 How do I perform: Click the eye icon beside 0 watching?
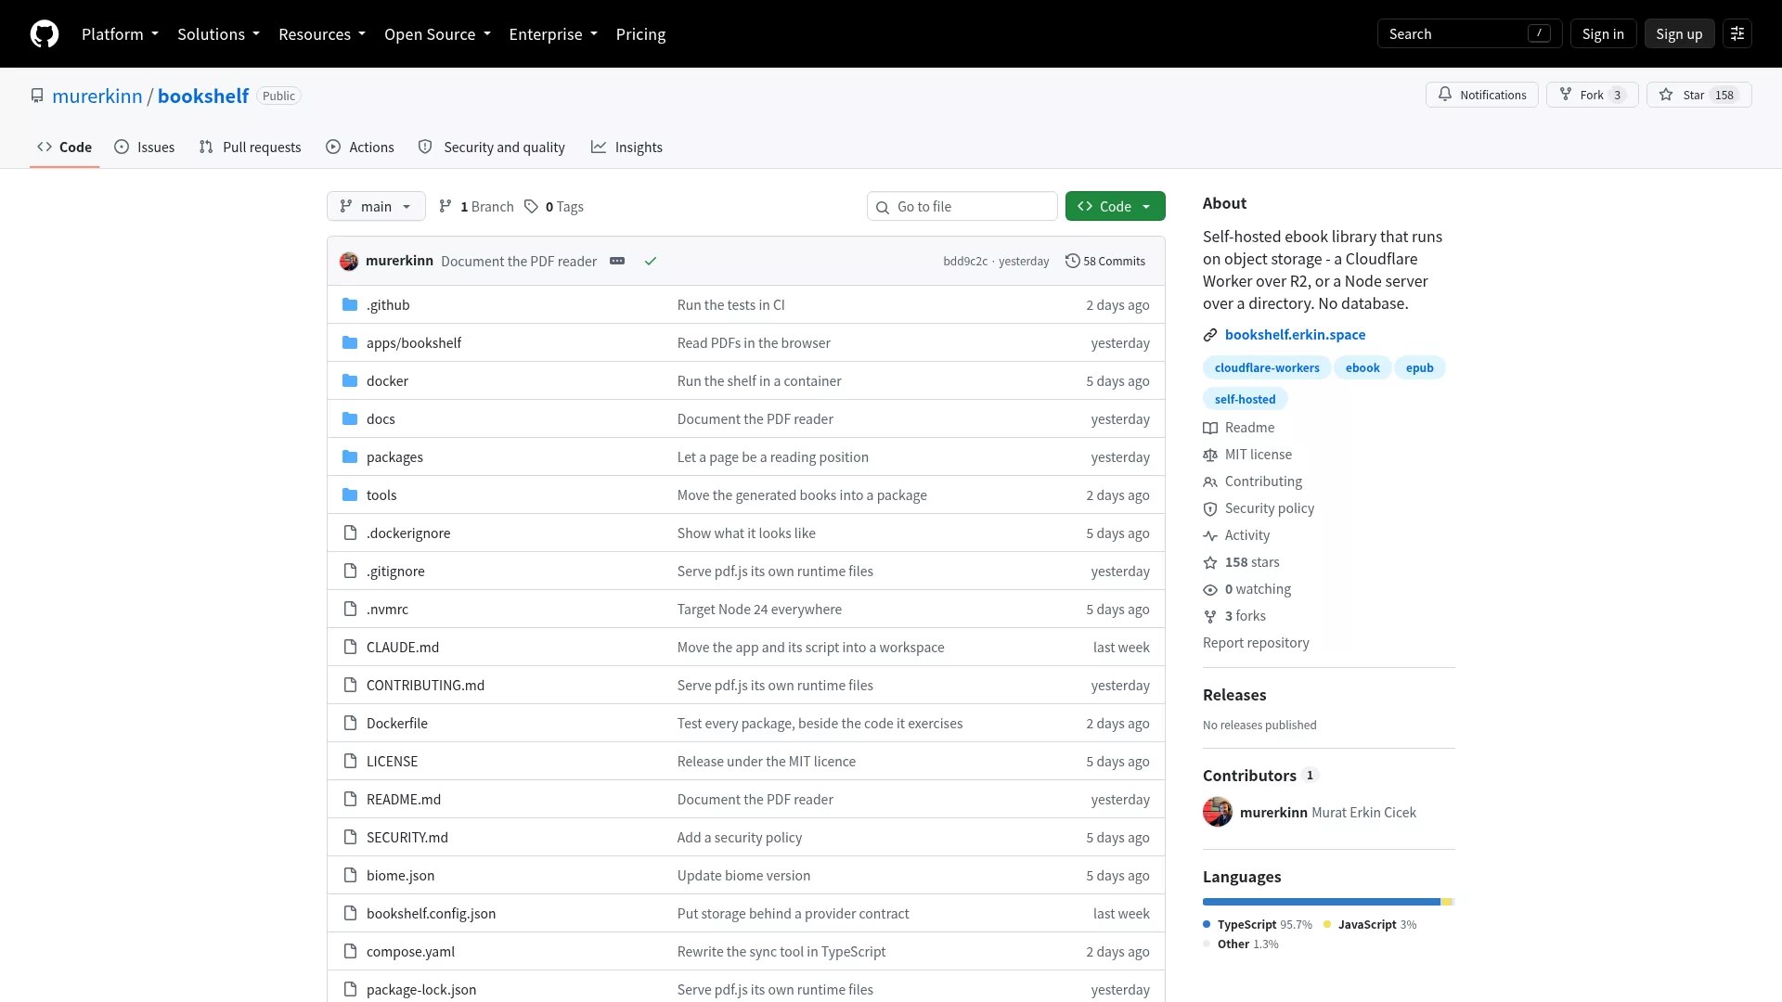point(1210,589)
